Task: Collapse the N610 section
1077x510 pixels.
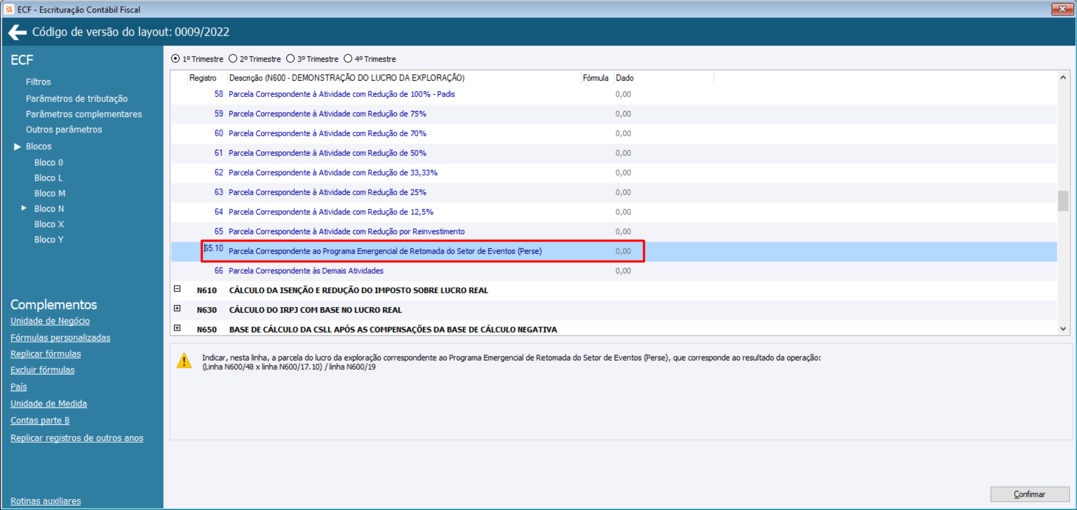Action: click(177, 289)
